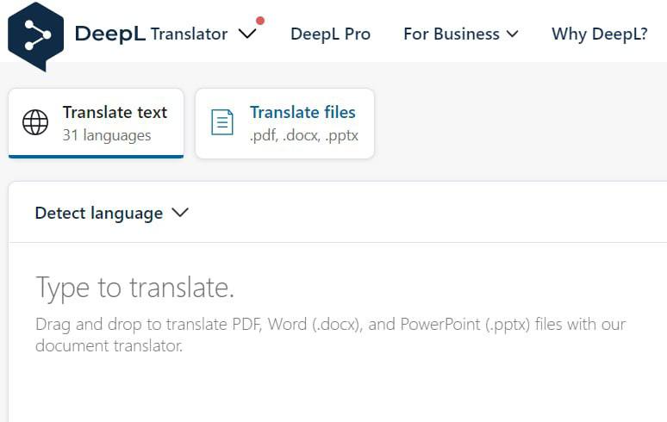Image resolution: width=667 pixels, height=422 pixels.
Task: Expand the Detect language selector
Action: pos(111,213)
